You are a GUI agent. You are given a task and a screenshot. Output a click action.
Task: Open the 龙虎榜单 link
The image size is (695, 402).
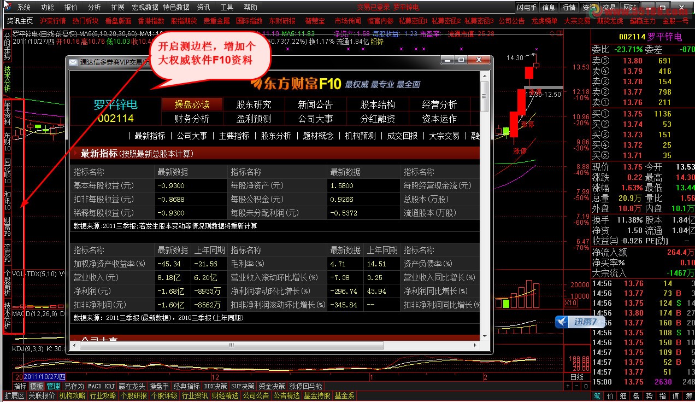544,21
